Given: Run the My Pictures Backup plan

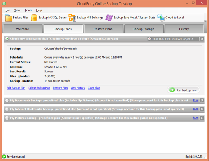Looking at the screenshot, I should click(x=195, y=118).
